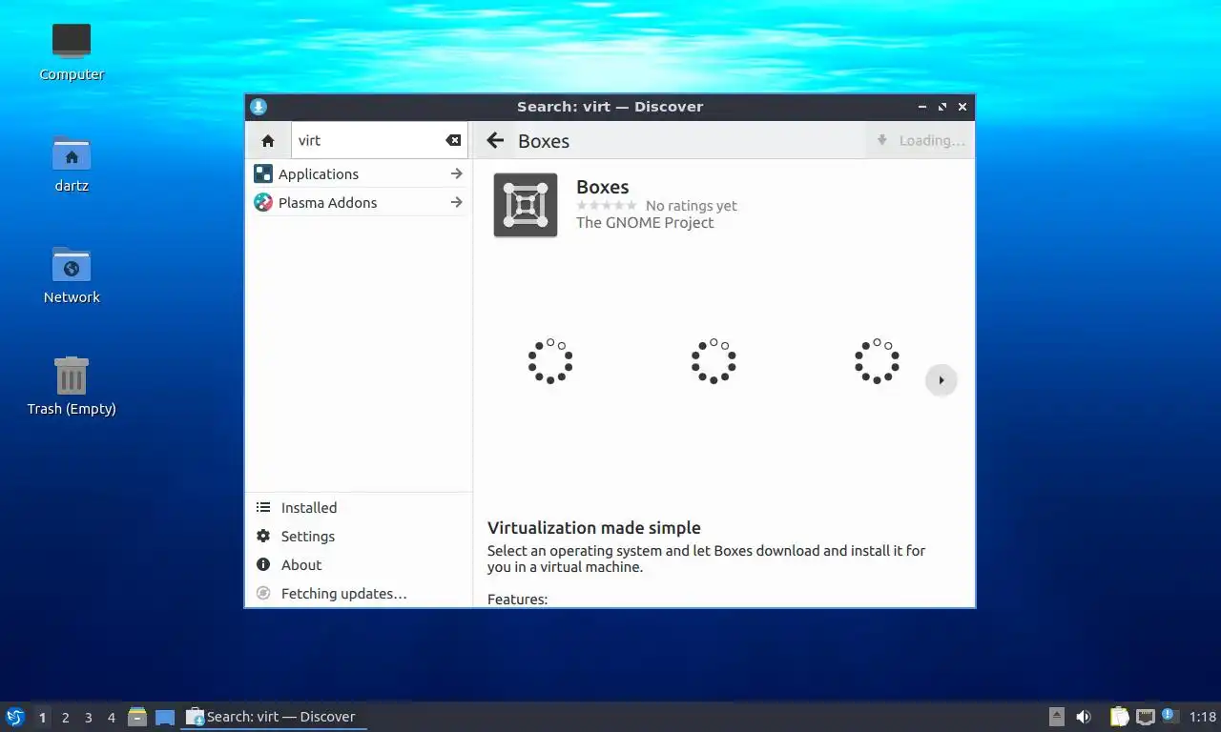
Task: Open the clipboard tray icon
Action: (x=1120, y=717)
